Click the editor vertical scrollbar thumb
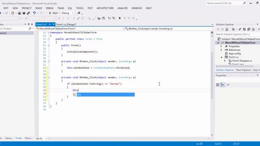Screen dimensions: 260x146 [x=212, y=75]
